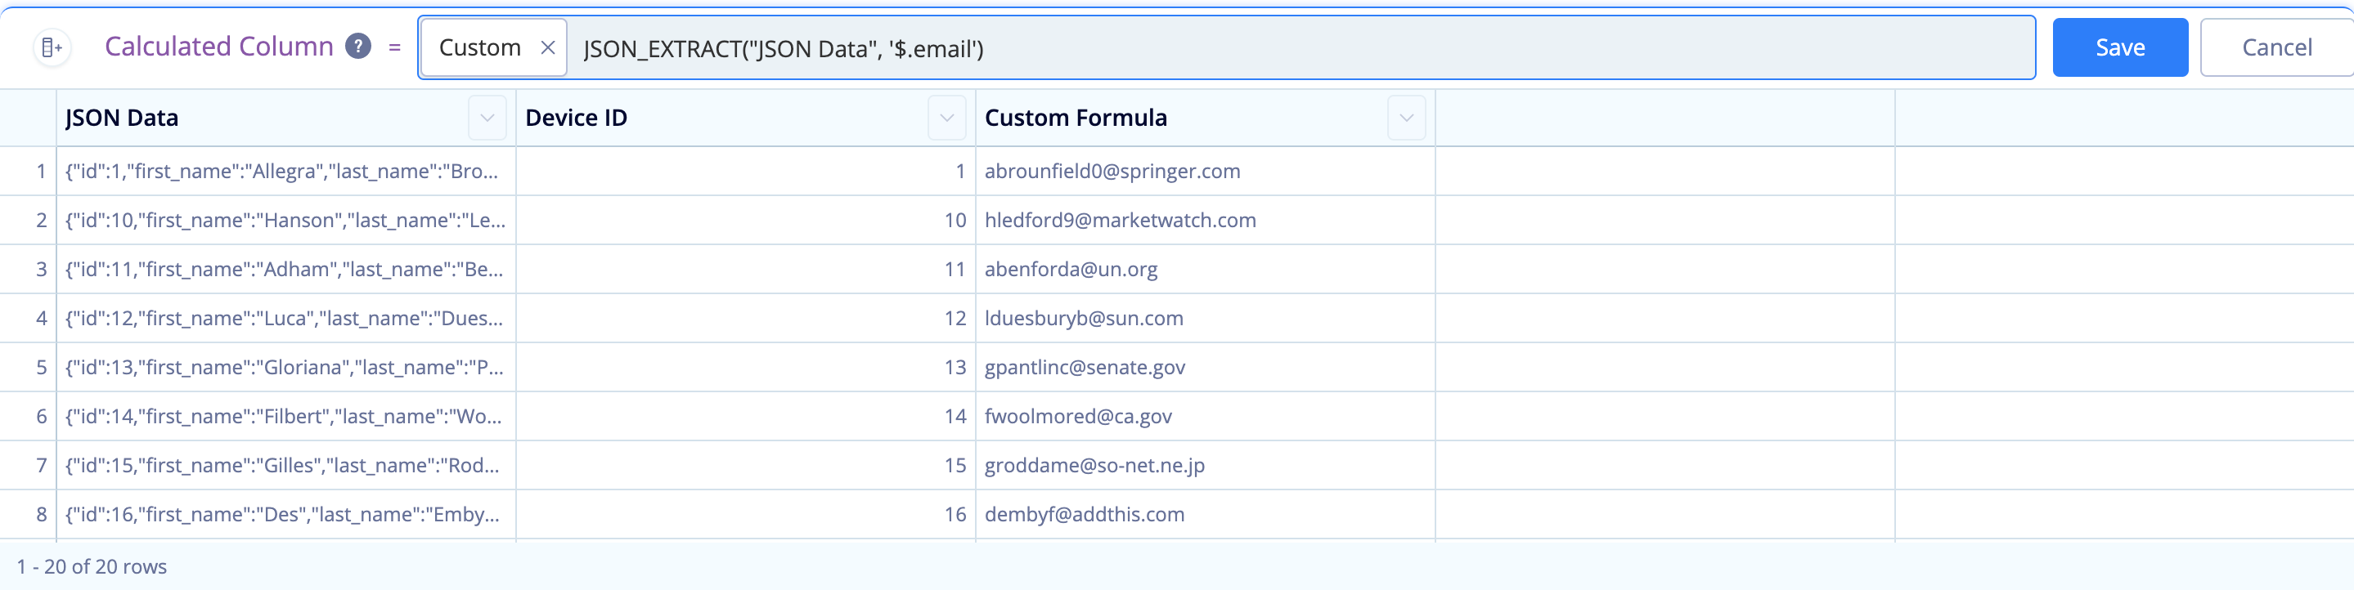Remove the Custom function tag

(548, 47)
